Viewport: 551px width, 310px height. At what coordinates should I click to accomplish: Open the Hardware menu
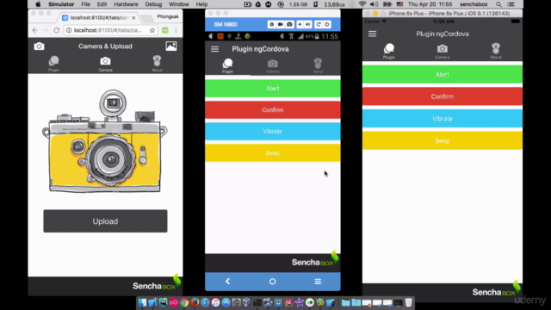(x=126, y=4)
